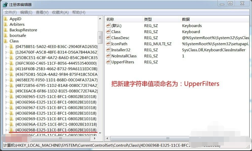Click the NoInstallClass value icon

[x=108, y=56]
